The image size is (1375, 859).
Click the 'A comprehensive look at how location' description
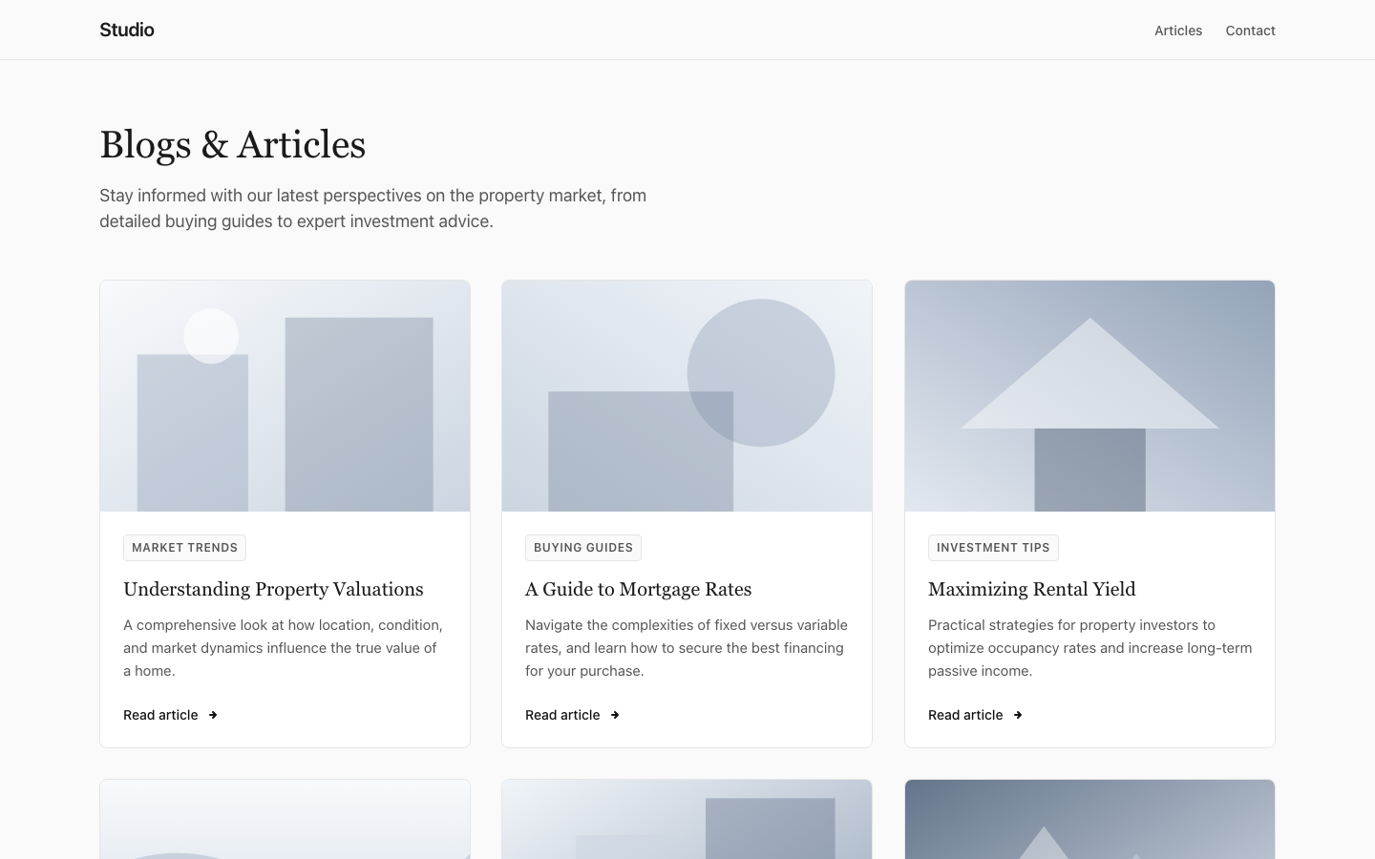284,648
